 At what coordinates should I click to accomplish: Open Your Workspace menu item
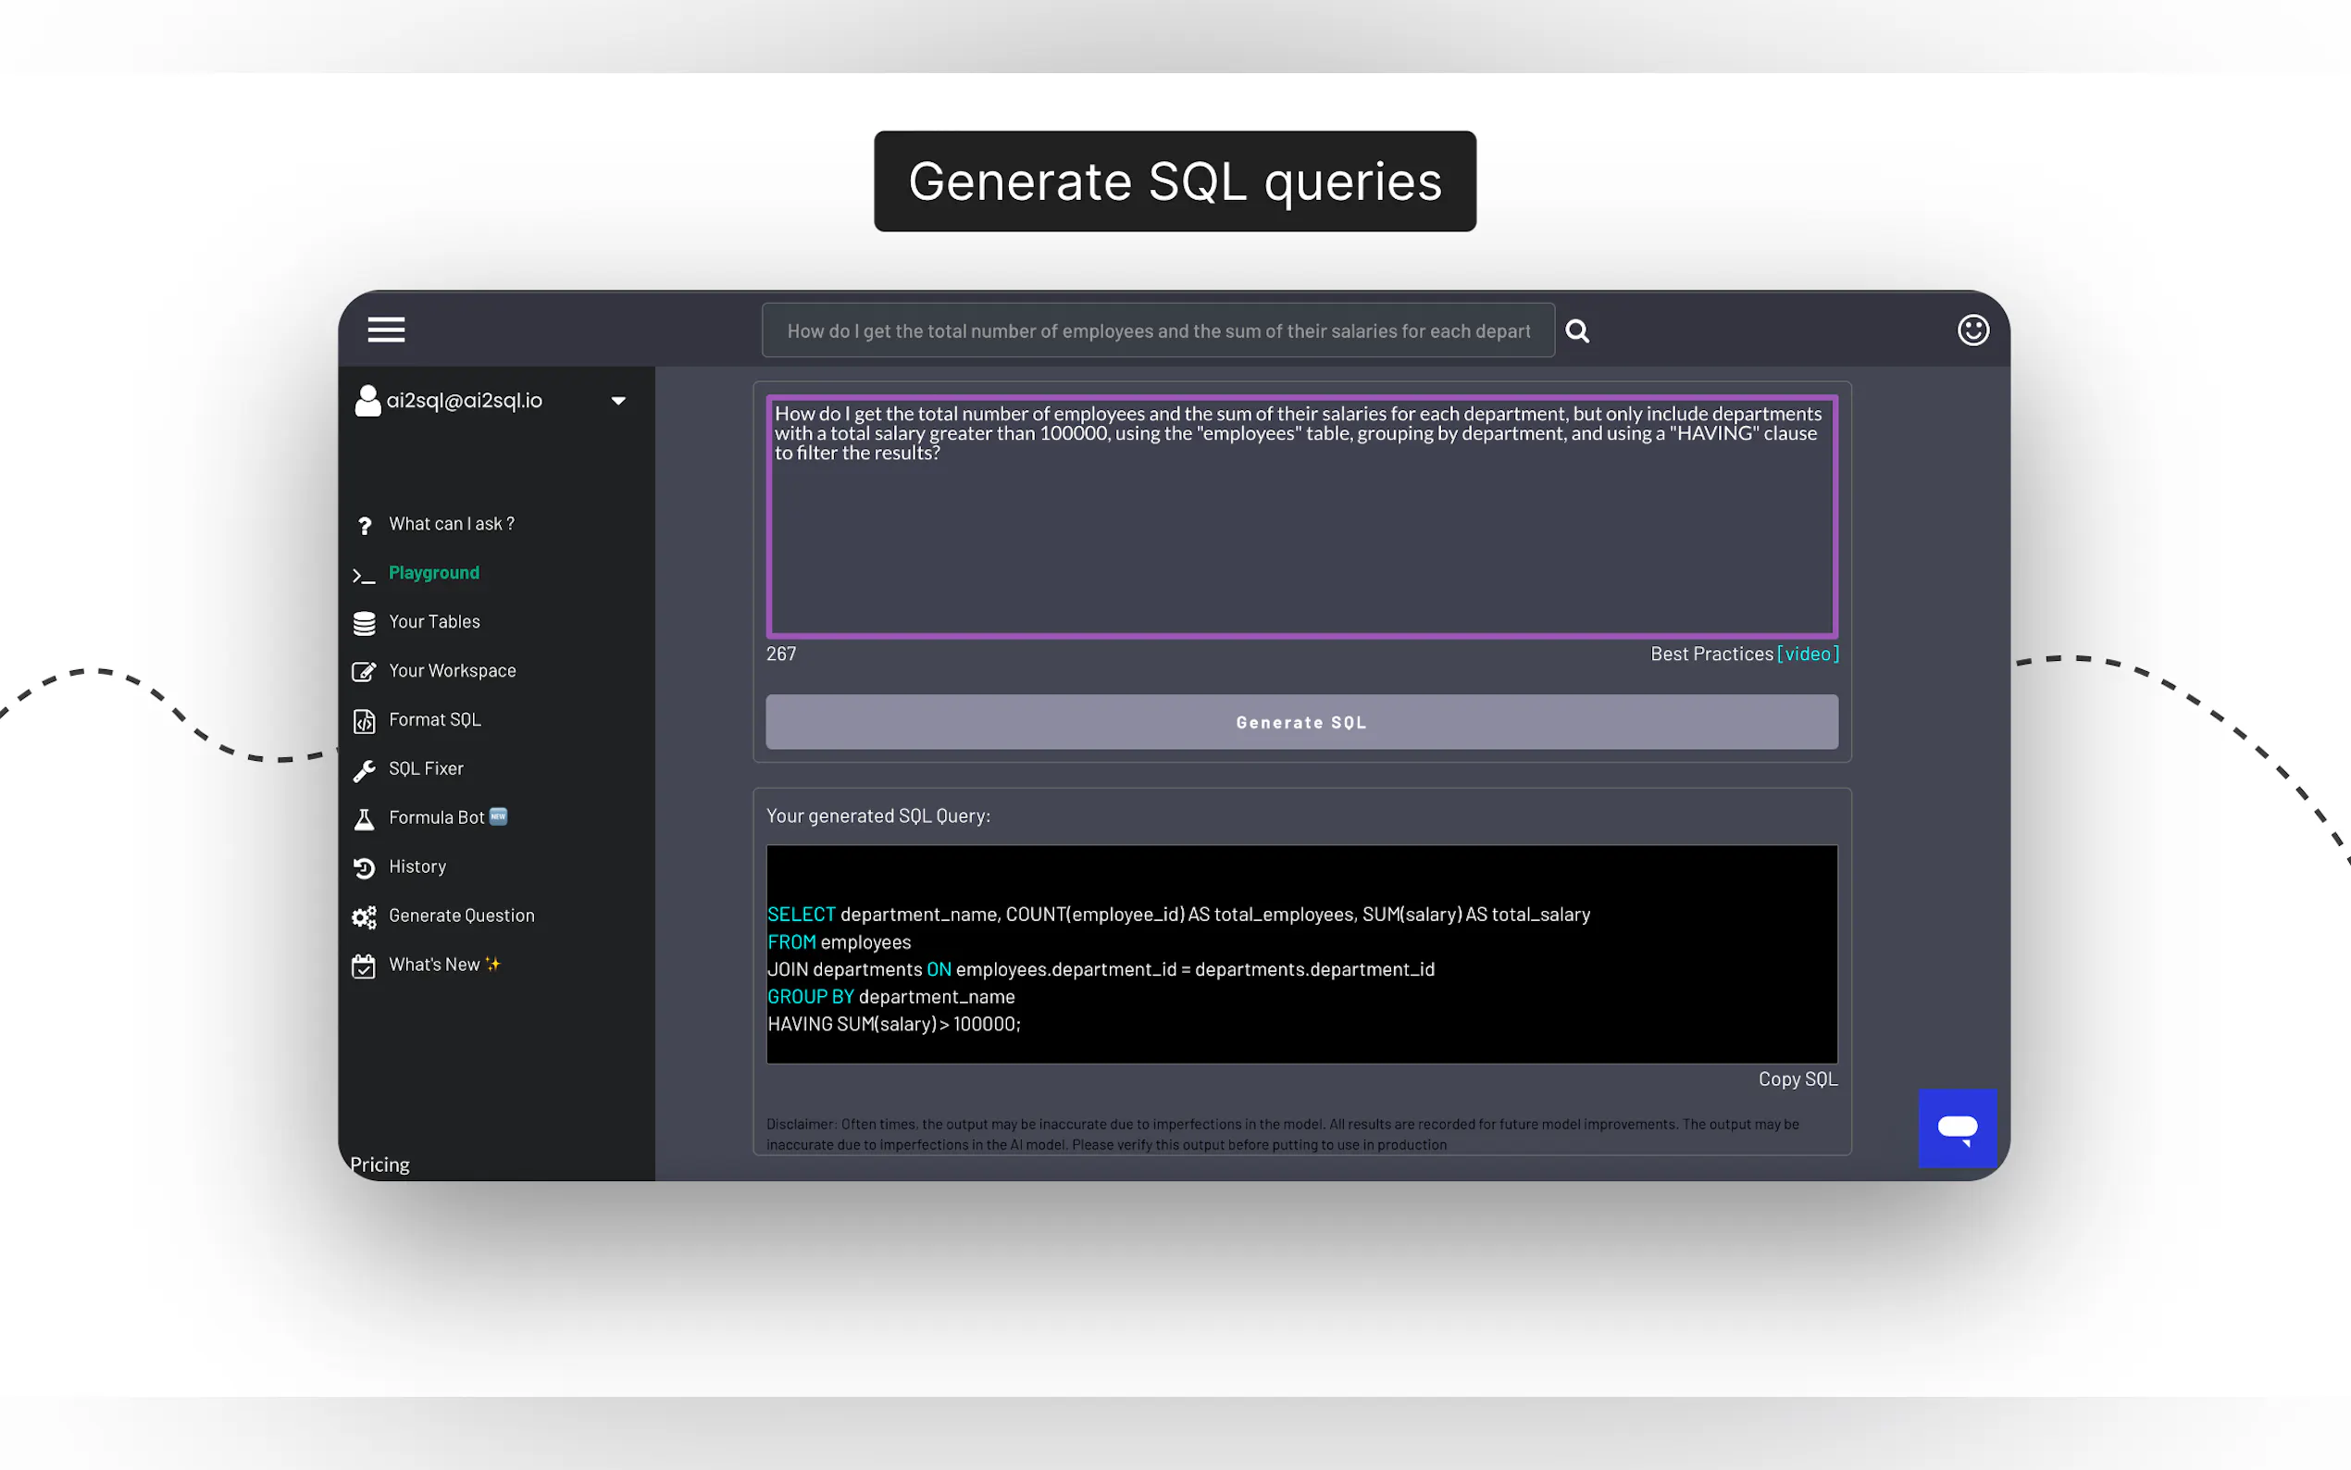coord(452,671)
